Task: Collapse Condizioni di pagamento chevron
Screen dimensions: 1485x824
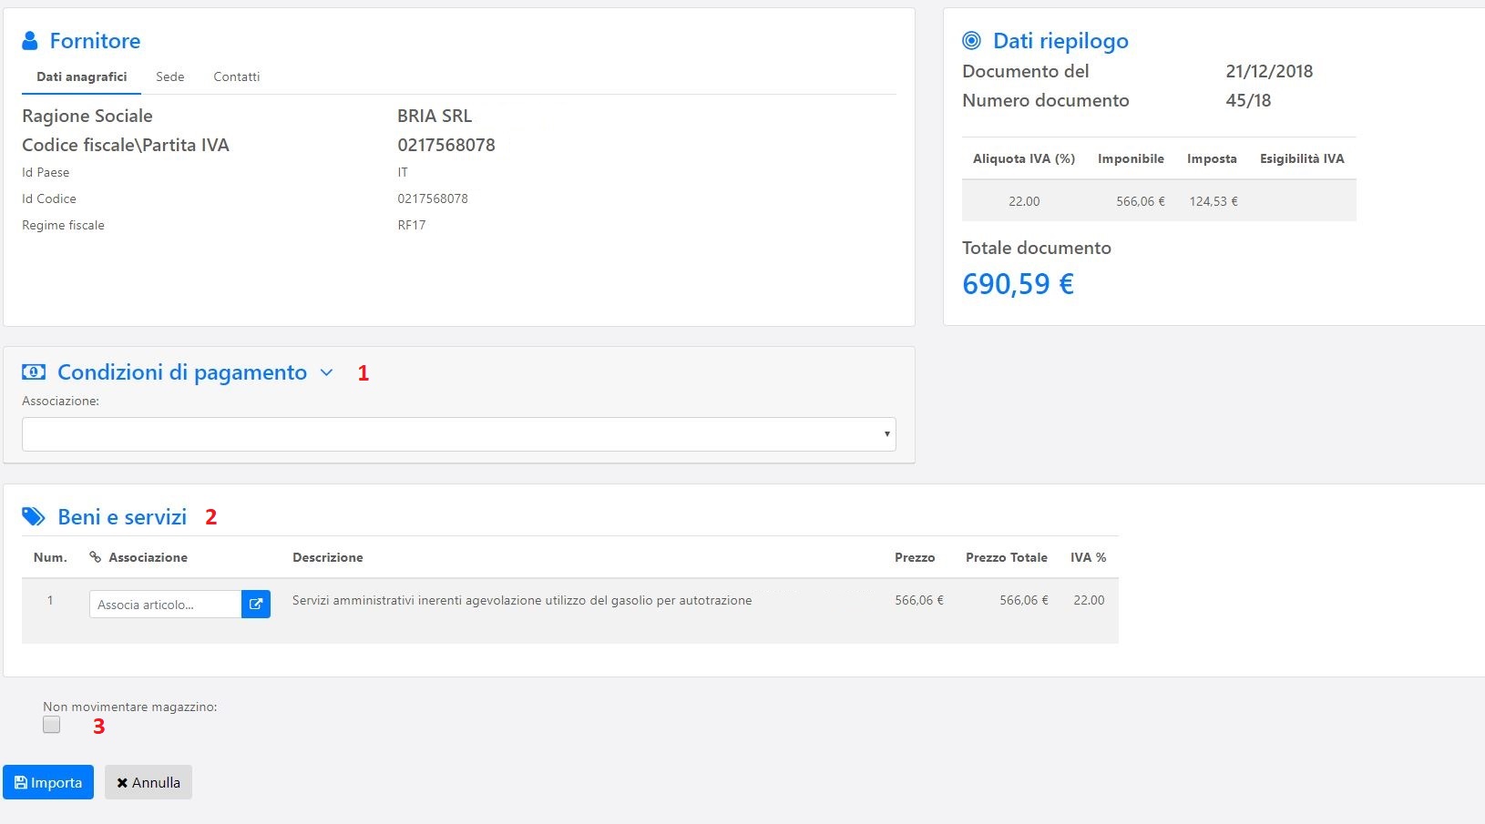Action: (327, 372)
